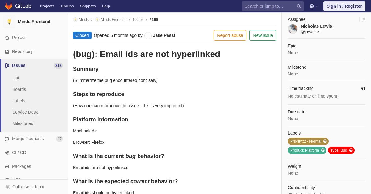Click the Issues count badge 813

point(58,65)
